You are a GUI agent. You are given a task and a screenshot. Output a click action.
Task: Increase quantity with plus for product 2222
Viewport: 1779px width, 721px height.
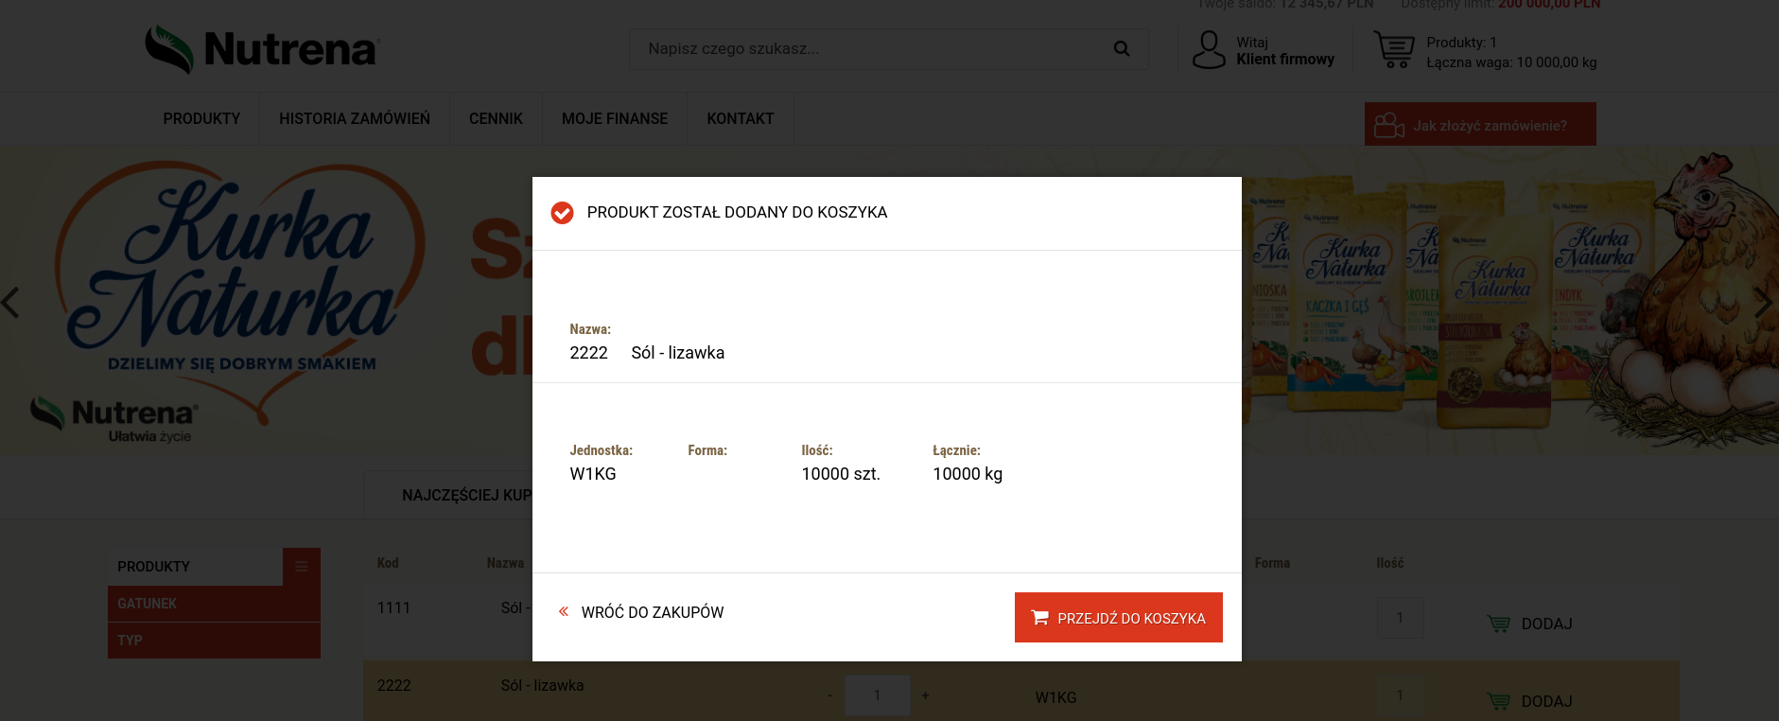point(925,695)
